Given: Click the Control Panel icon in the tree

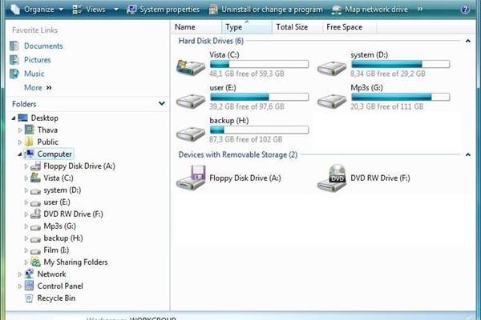Looking at the screenshot, I should pyautogui.click(x=30, y=286).
